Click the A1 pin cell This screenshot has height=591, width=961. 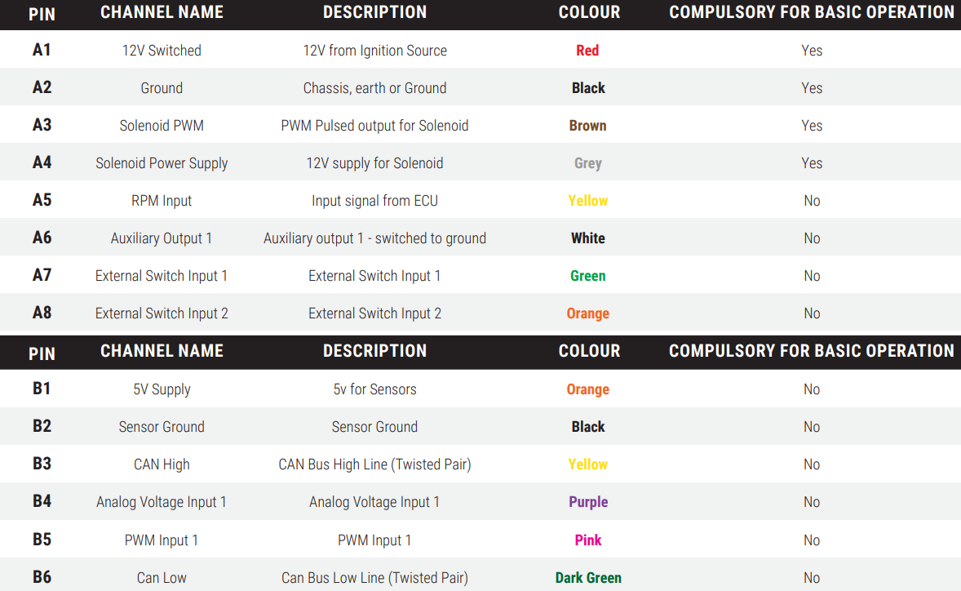(42, 50)
